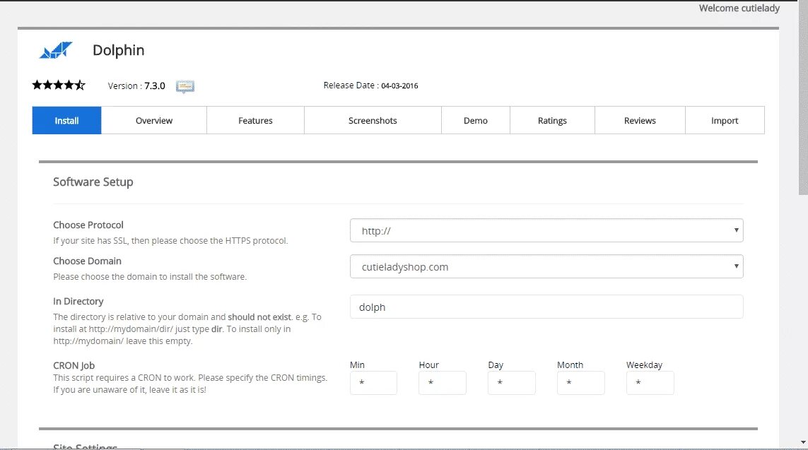Screen dimensions: 808x450
Task: Click the 'CRON Job' label
Action: point(74,365)
